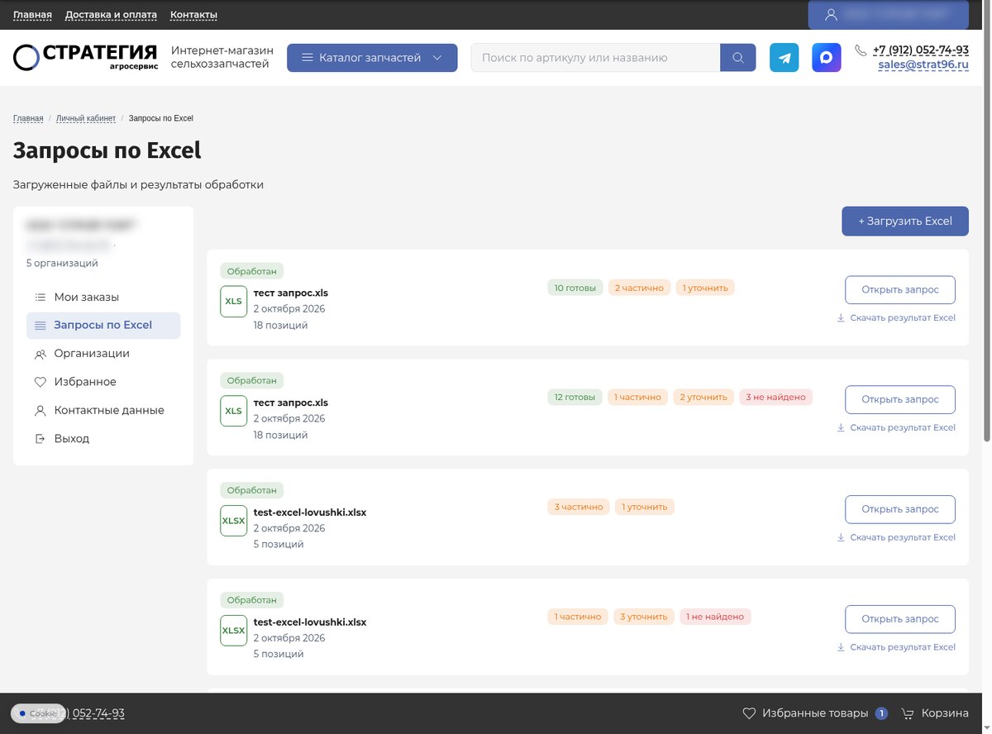Viewport: 992px width, 734px height.
Task: Open the request showing 10 готовы
Action: tap(900, 290)
